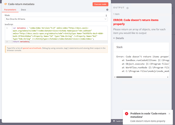Click the Stack panel header
The width and height of the screenshot is (175, 125).
(x=119, y=47)
